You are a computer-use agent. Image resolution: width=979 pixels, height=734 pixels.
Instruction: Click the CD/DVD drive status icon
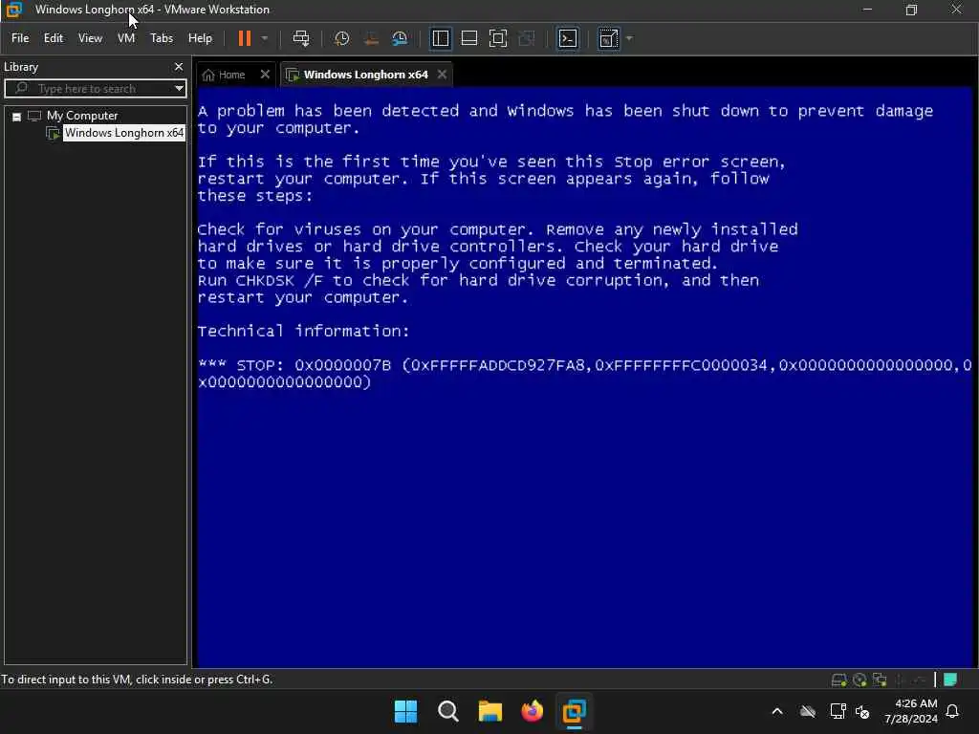[x=859, y=680]
